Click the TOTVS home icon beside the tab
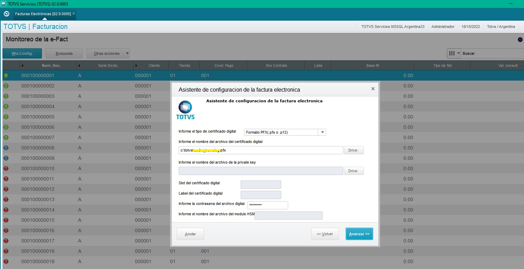 (6, 14)
